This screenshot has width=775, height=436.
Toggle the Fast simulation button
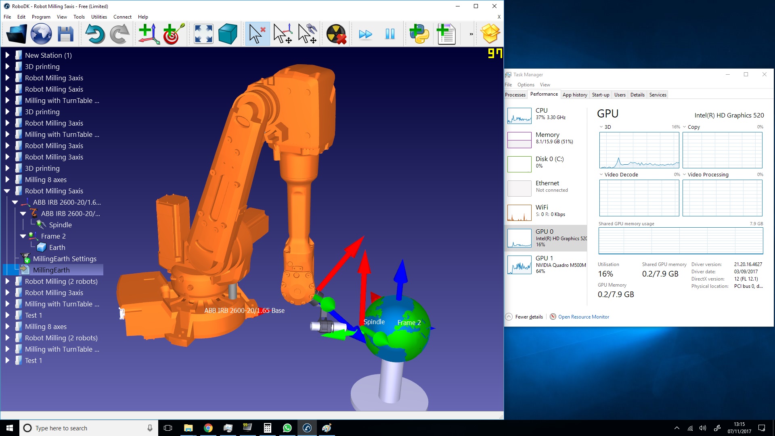[x=365, y=34]
